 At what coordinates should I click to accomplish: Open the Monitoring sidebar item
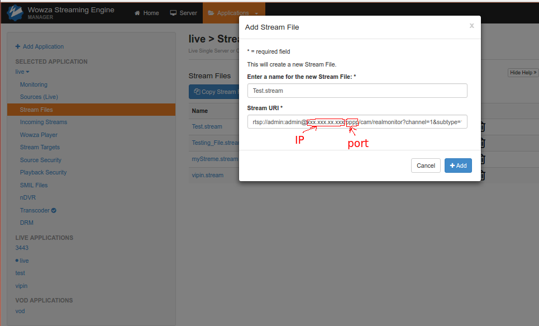(34, 84)
